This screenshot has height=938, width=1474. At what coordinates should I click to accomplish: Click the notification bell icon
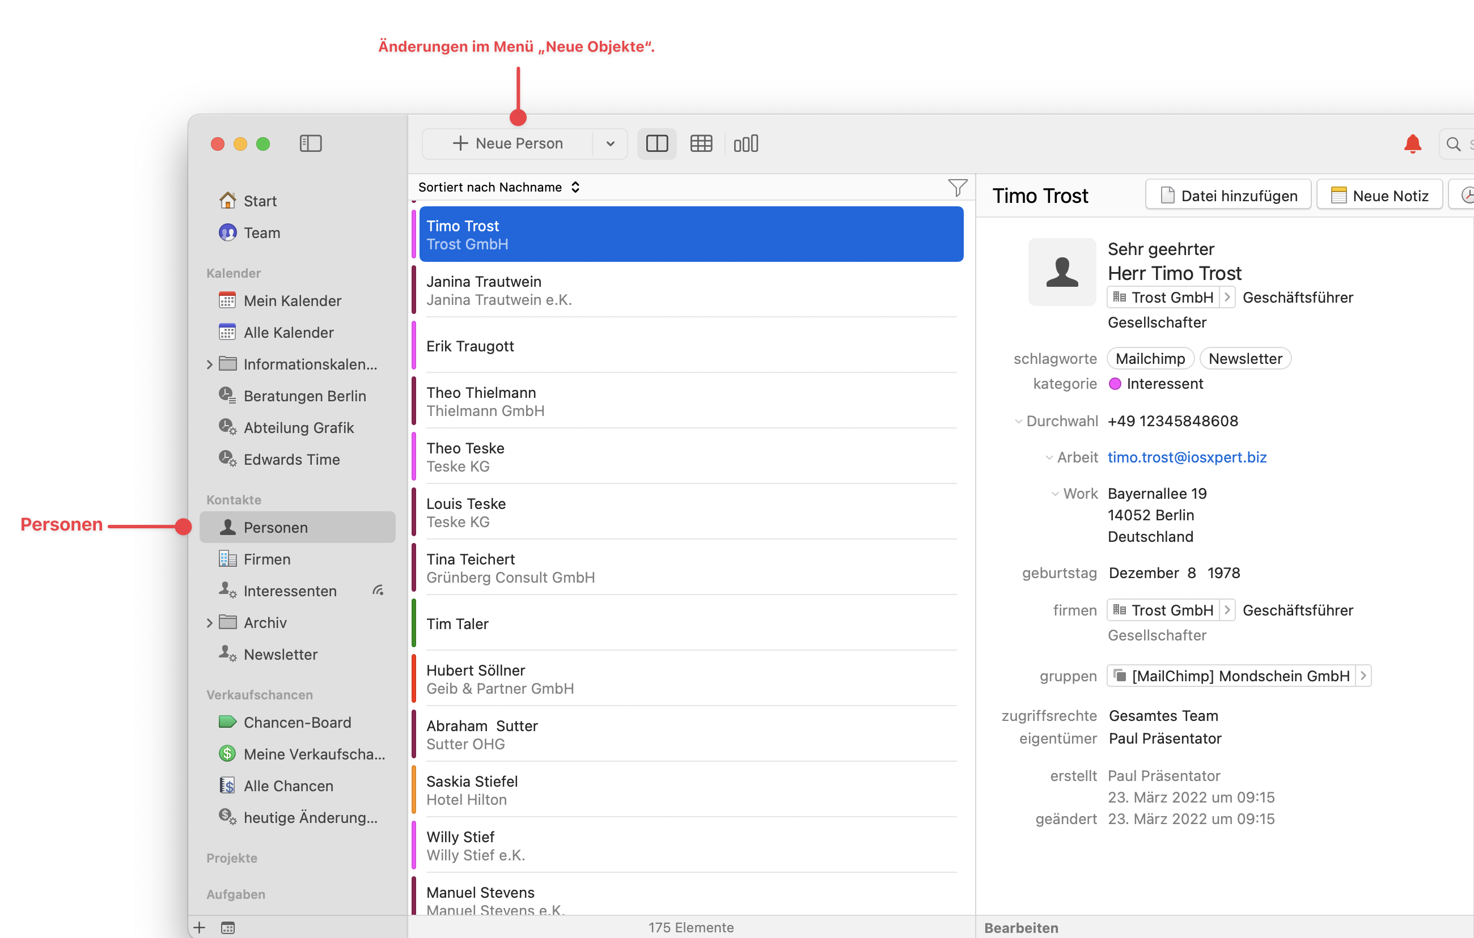pyautogui.click(x=1412, y=144)
